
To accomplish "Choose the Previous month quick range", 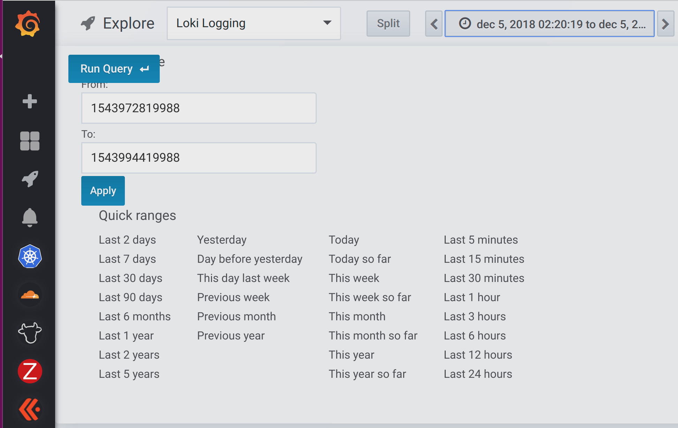I will point(236,316).
